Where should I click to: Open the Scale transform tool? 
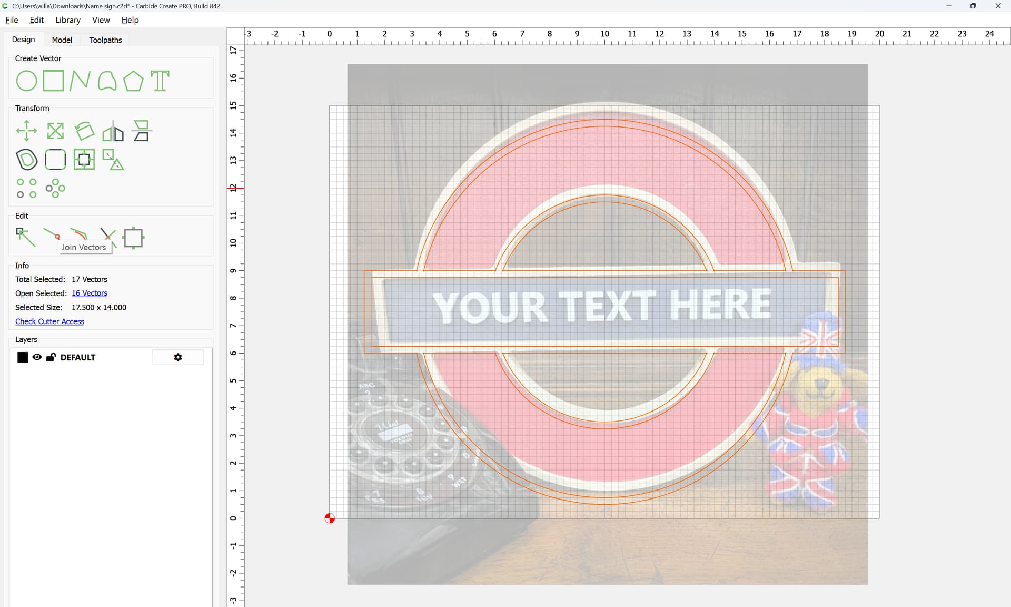click(x=55, y=131)
